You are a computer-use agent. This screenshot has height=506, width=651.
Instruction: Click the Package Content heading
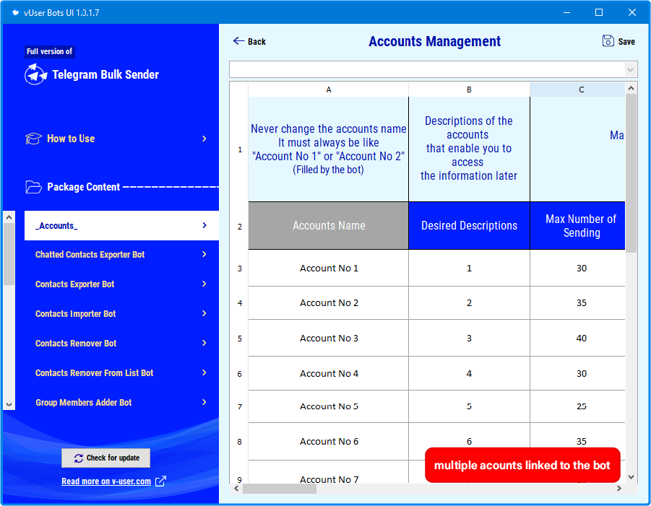(83, 187)
